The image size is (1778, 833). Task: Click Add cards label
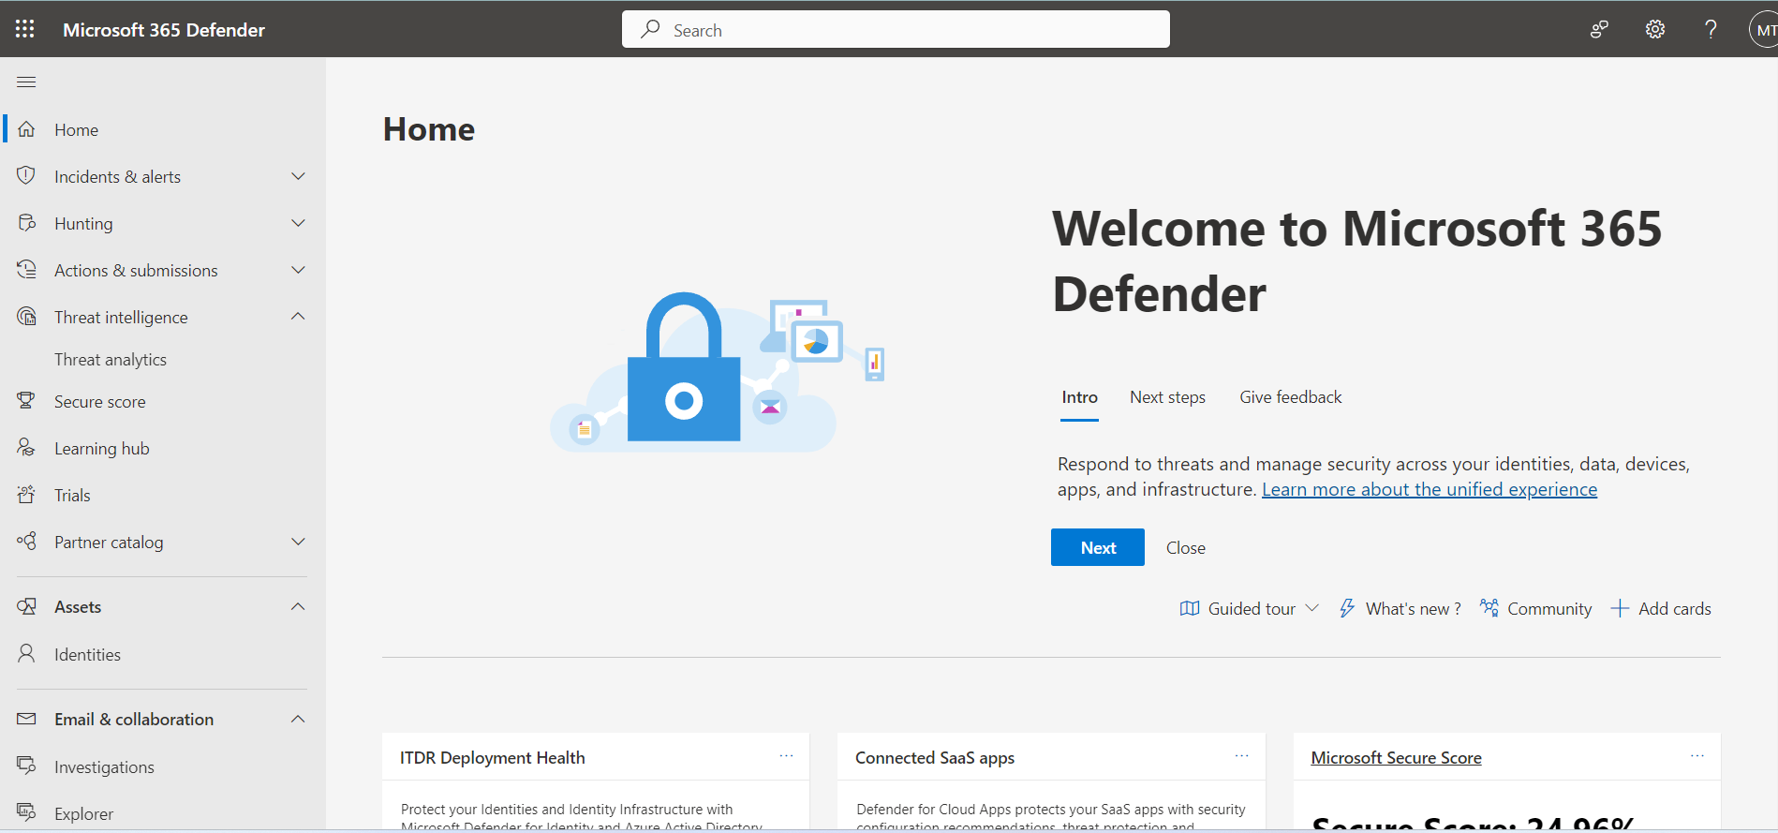click(1674, 609)
